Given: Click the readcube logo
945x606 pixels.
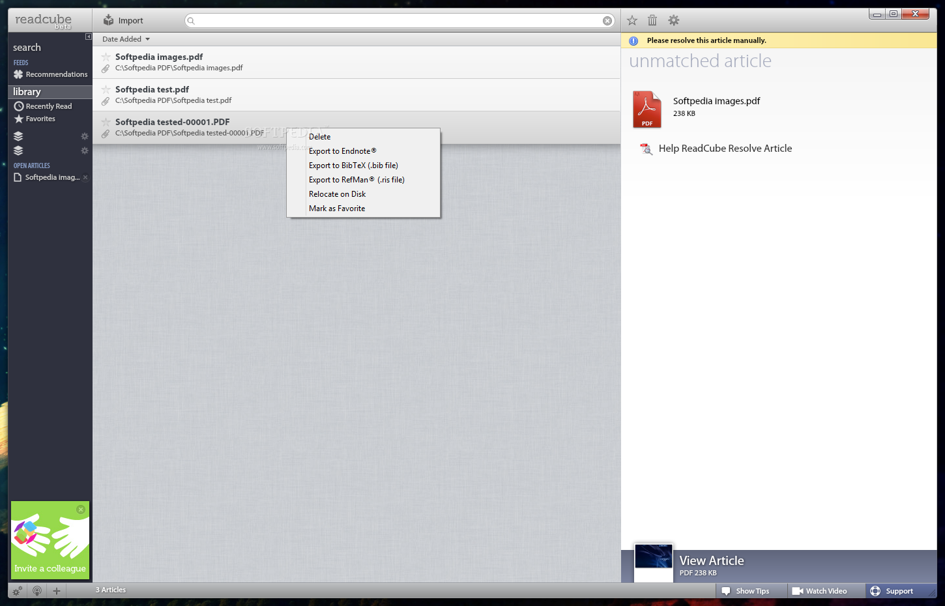Looking at the screenshot, I should pyautogui.click(x=43, y=20).
